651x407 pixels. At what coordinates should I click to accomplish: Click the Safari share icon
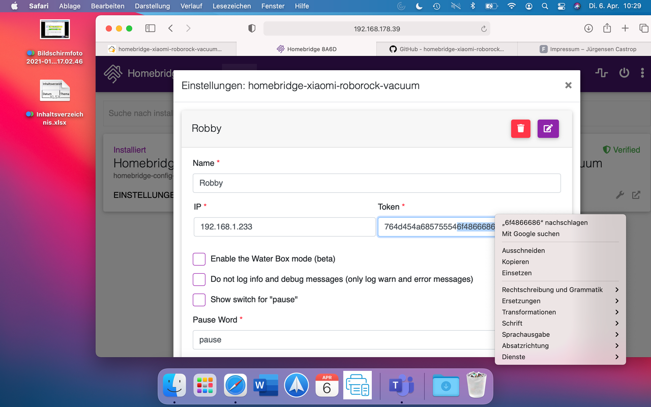(607, 28)
